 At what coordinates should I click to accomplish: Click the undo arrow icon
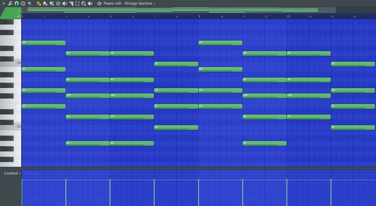(x=29, y=3)
